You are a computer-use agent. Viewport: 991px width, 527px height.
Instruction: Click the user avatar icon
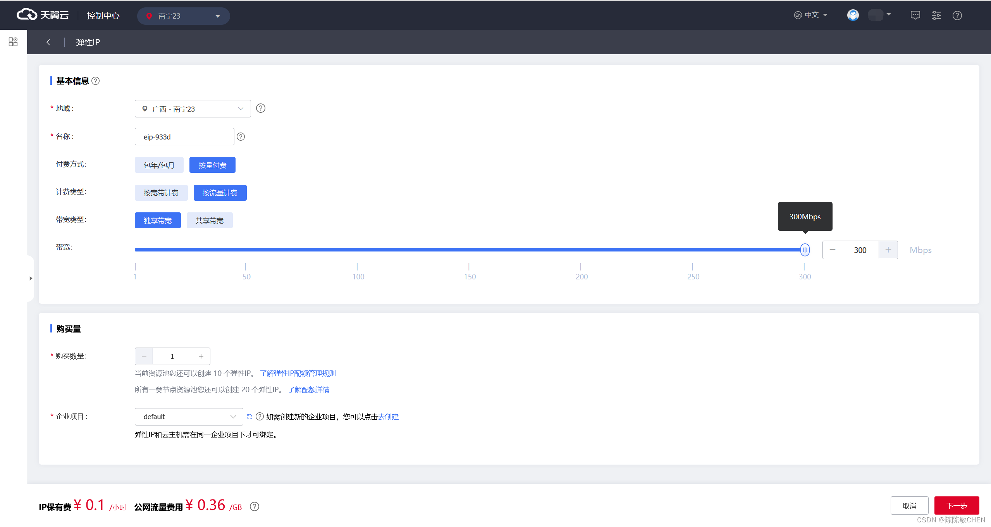tap(853, 15)
